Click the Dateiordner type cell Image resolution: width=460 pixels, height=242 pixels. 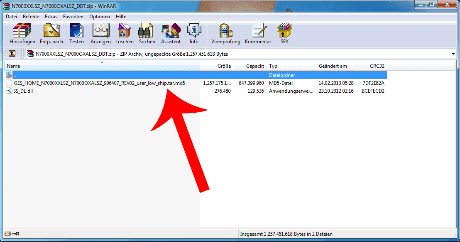tap(282, 75)
